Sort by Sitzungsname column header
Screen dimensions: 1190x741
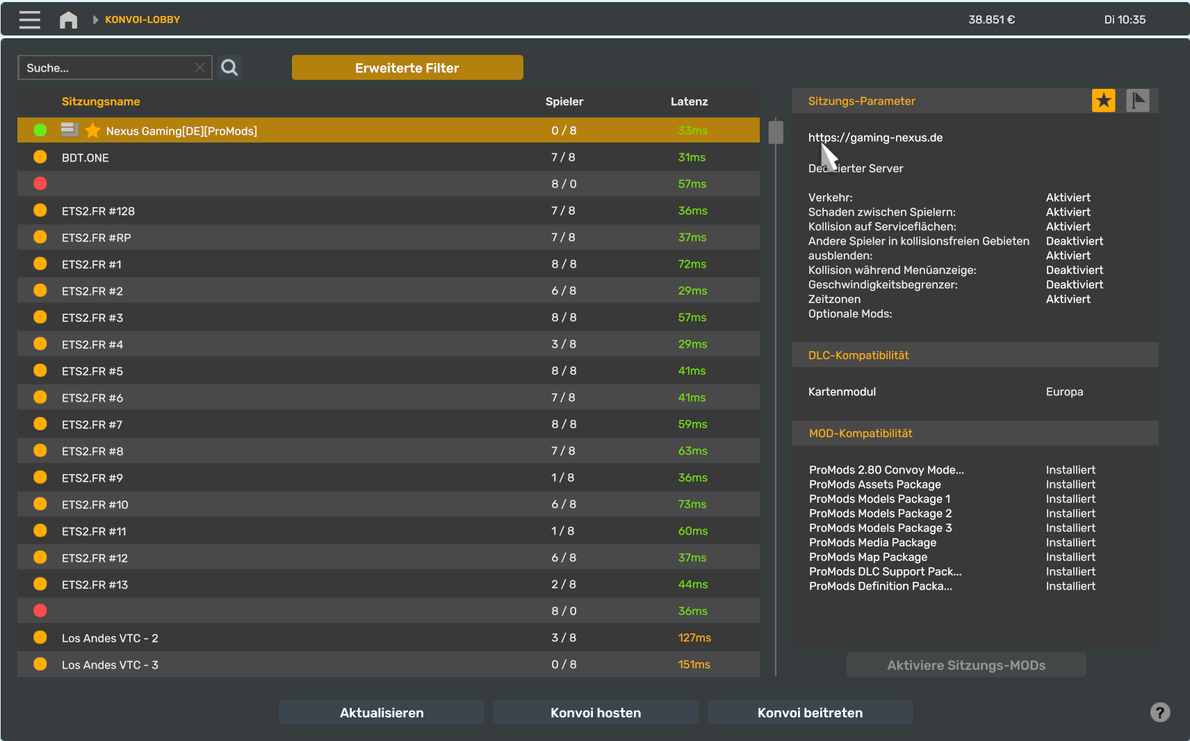[101, 101]
